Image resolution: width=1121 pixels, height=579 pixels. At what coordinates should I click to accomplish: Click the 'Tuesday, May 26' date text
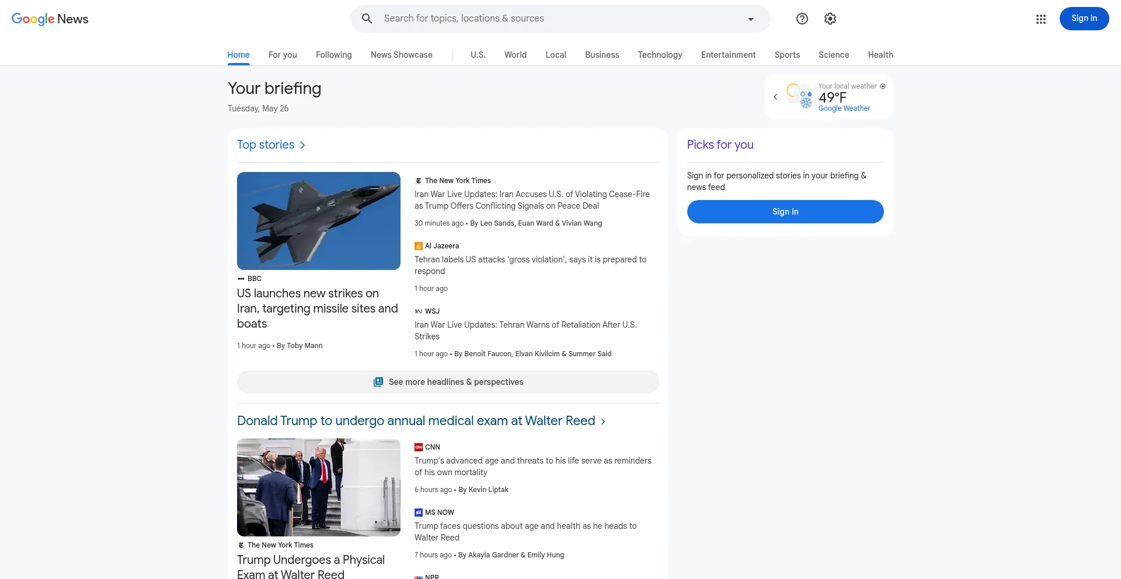[258, 108]
